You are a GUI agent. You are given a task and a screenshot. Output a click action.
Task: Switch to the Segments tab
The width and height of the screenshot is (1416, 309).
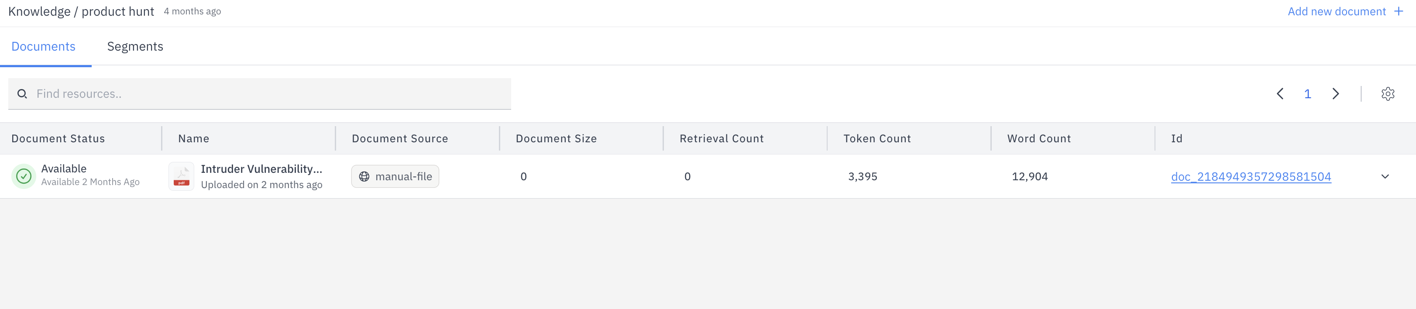(x=135, y=46)
